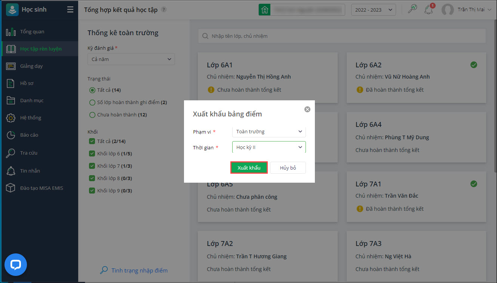497x283 pixels.
Task: Toggle the Khối lớp 6 checkbox
Action: pos(92,153)
